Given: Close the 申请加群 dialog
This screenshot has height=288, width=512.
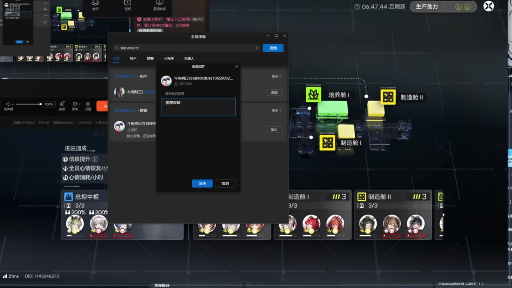Looking at the screenshot, I should coord(236,66).
